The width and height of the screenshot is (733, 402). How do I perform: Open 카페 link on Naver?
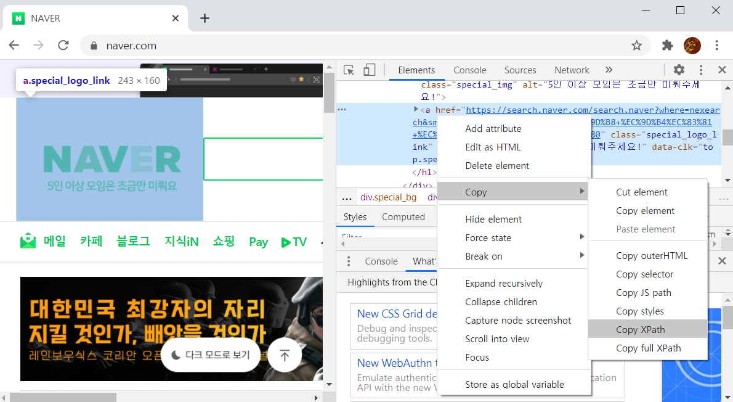click(x=91, y=241)
